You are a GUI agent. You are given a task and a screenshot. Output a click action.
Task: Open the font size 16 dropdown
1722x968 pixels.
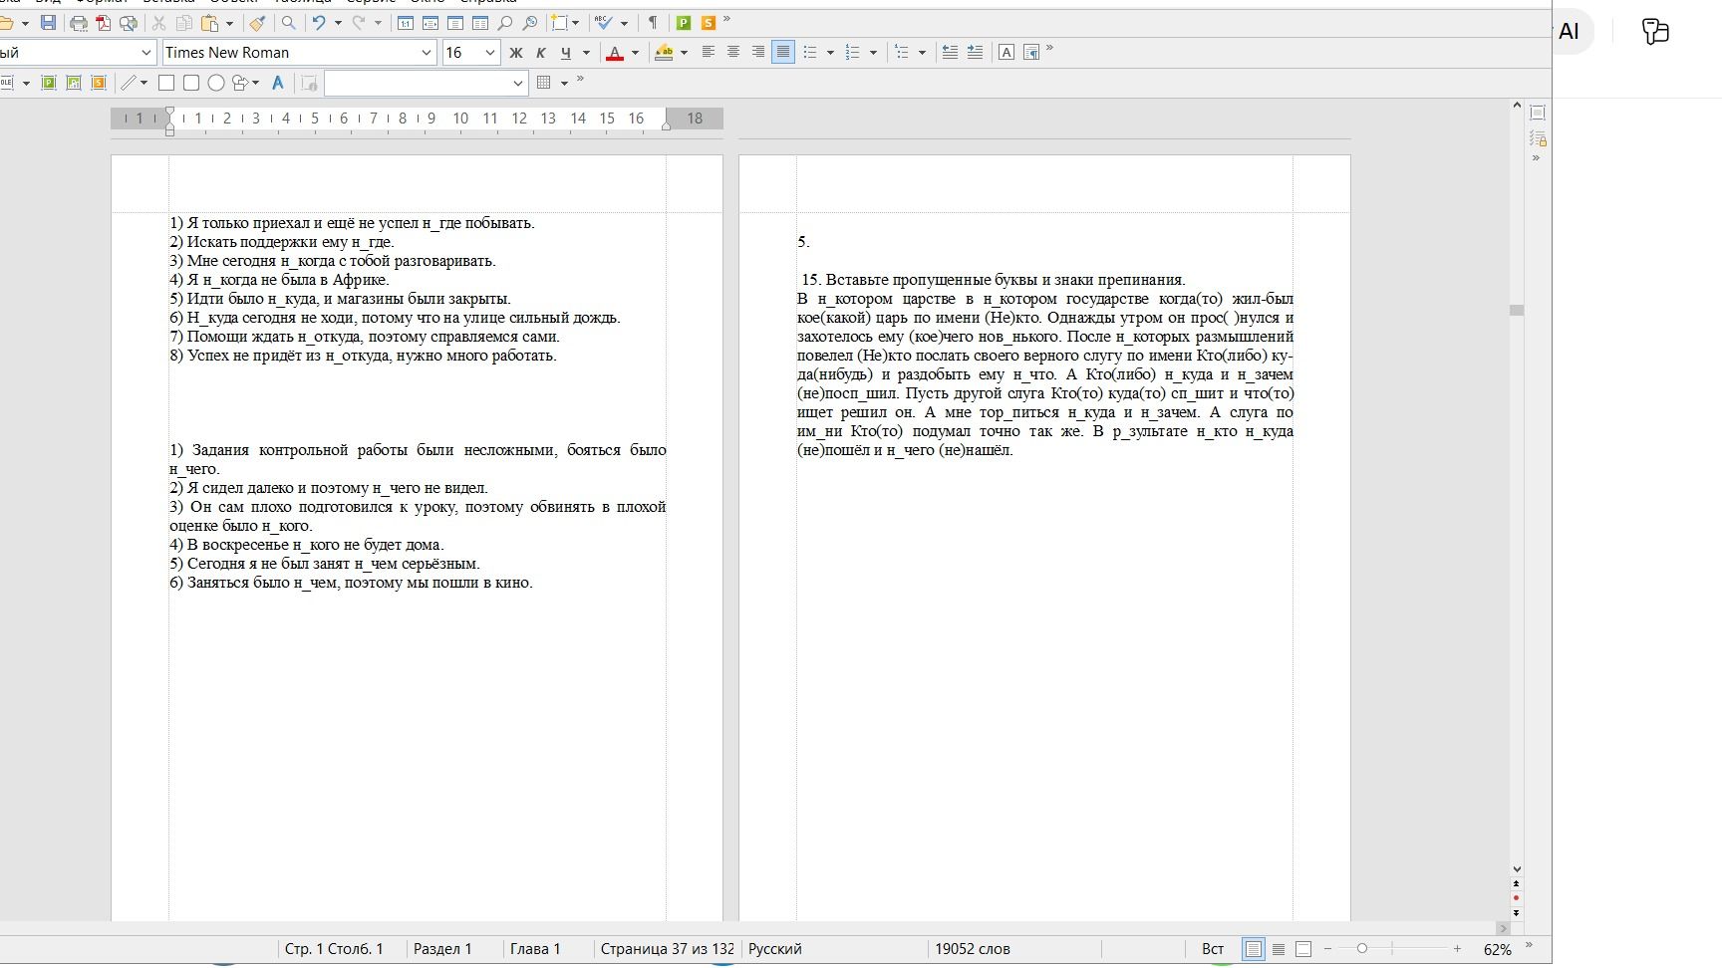pos(489,53)
